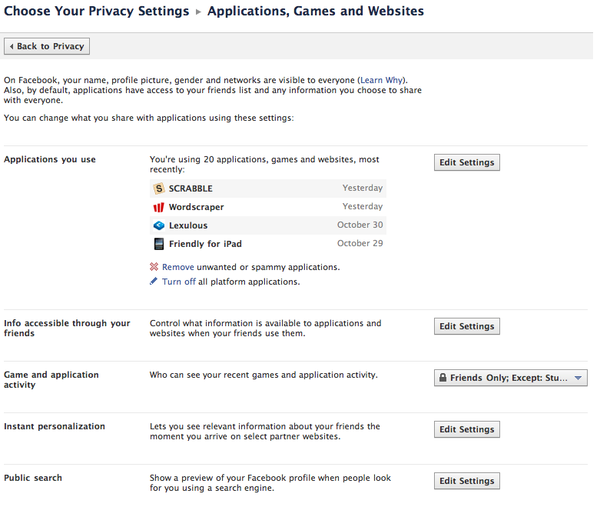Image resolution: width=610 pixels, height=507 pixels.
Task: Click the red Wordscraper app icon
Action: click(159, 207)
